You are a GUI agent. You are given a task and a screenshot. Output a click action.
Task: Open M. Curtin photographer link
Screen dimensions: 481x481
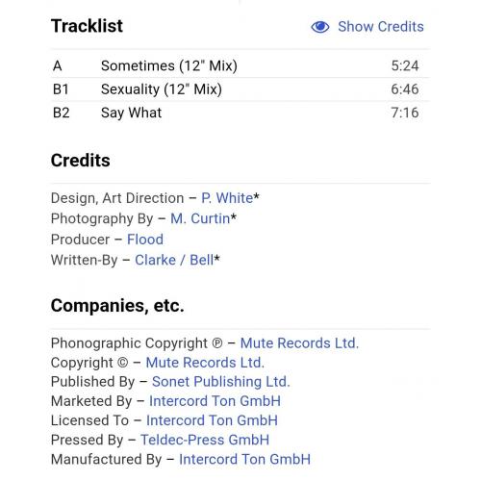pyautogui.click(x=200, y=218)
